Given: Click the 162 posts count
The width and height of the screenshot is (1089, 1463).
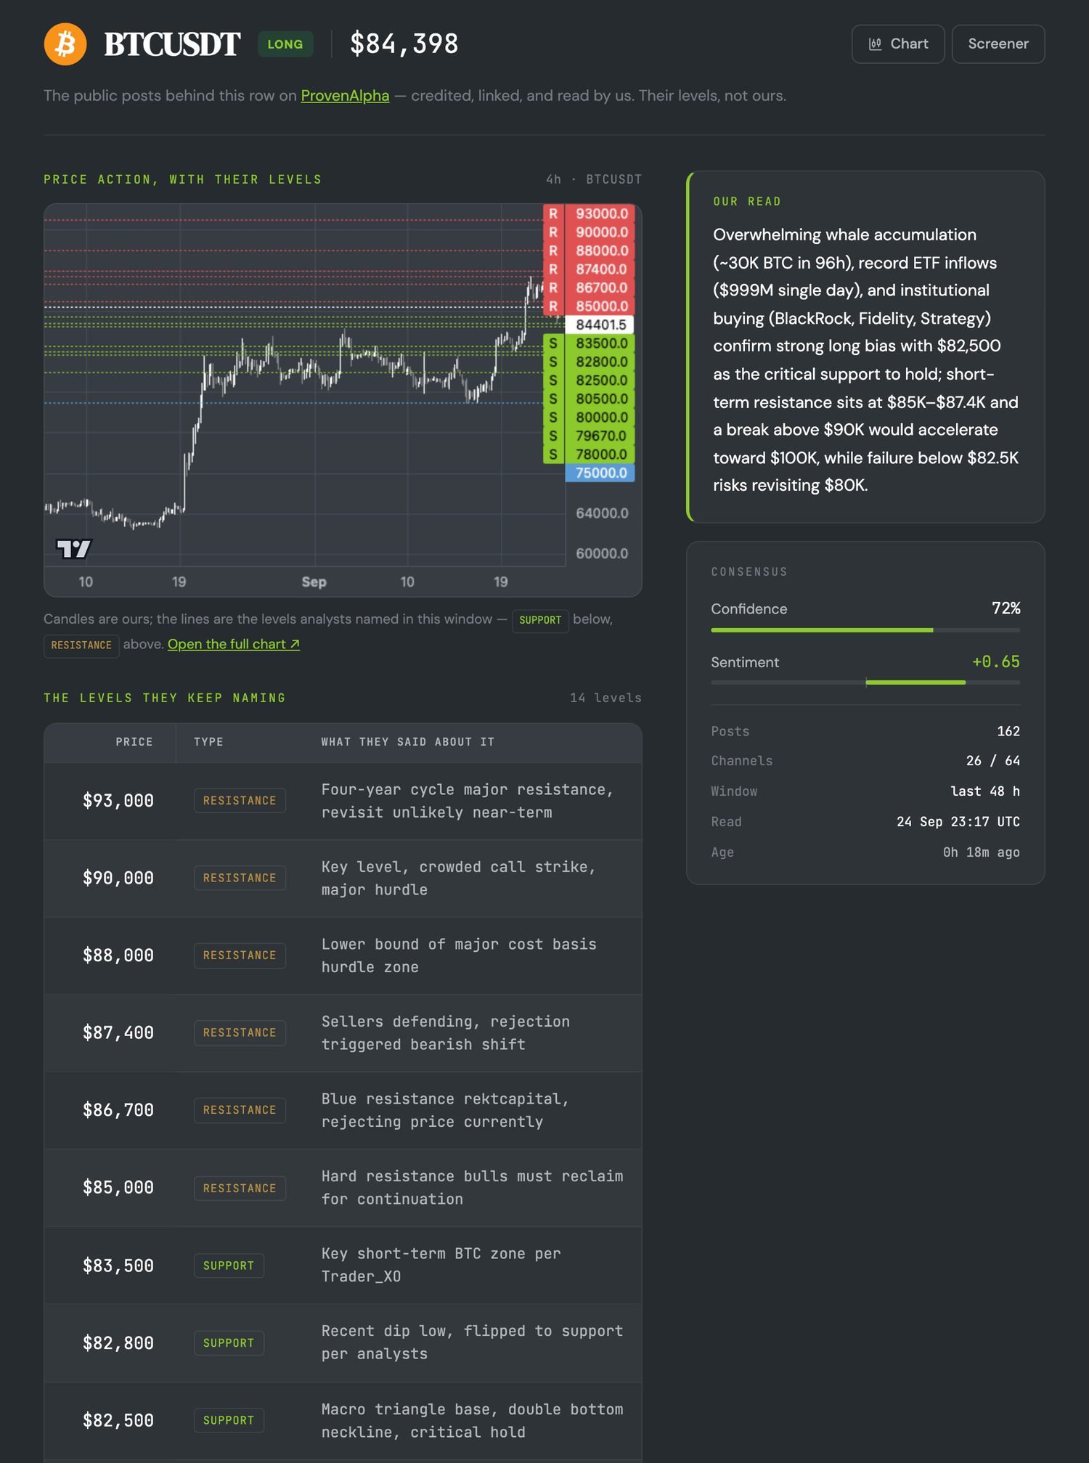Looking at the screenshot, I should tap(1008, 731).
